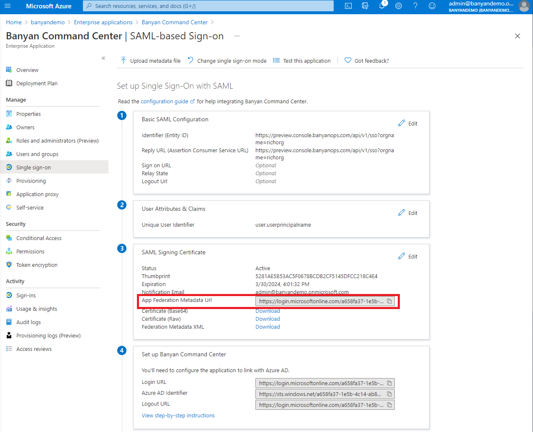
Task: Copy the Logout URL value
Action: coord(389,405)
